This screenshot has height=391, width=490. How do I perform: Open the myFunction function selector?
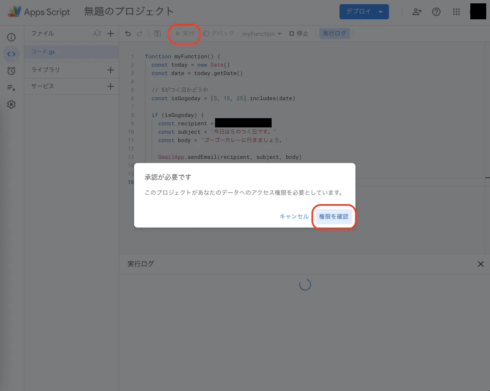tap(262, 34)
